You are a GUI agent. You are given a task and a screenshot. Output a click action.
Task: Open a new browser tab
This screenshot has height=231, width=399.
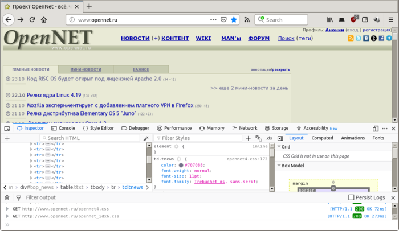89,6
